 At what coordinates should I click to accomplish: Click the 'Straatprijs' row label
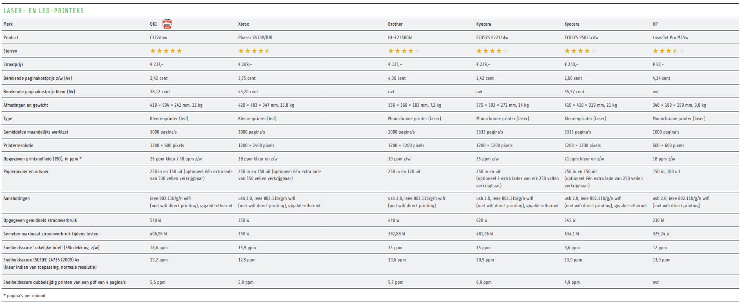click(13, 64)
